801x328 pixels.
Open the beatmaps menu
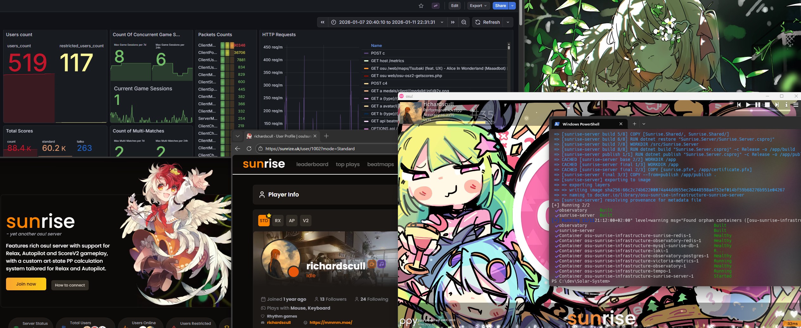(x=381, y=164)
